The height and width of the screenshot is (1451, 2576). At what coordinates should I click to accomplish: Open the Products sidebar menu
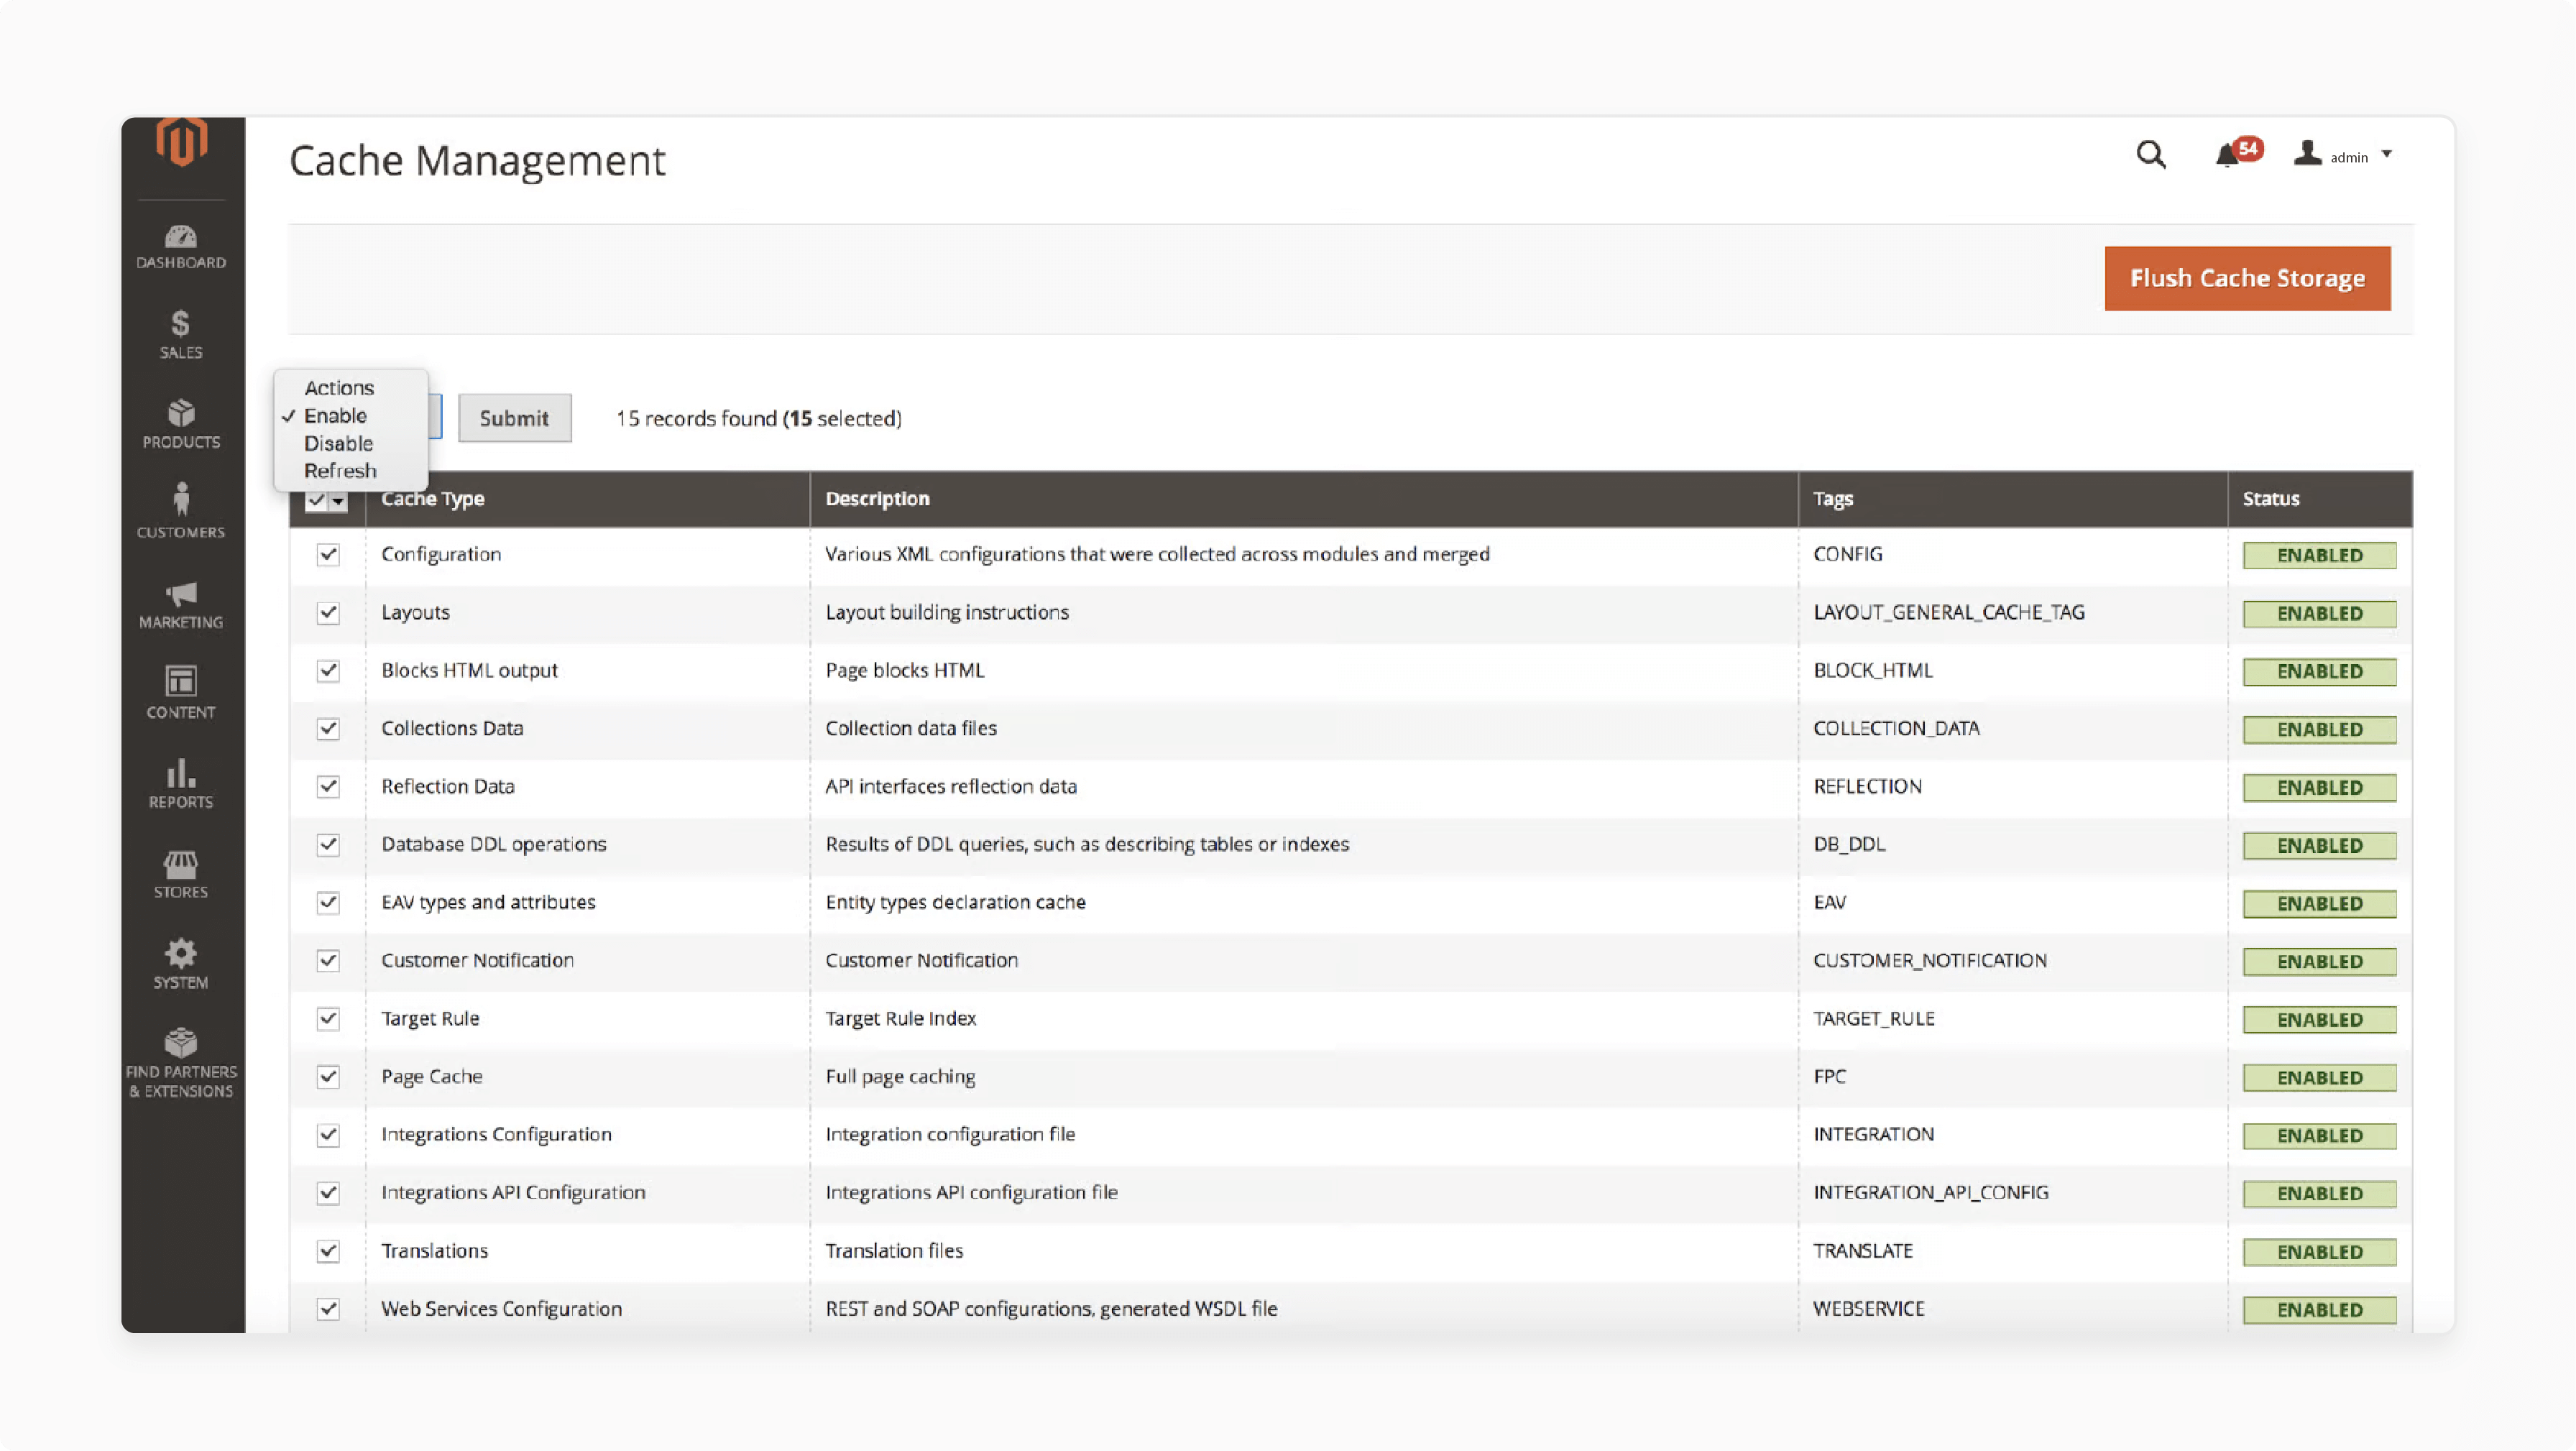point(181,425)
